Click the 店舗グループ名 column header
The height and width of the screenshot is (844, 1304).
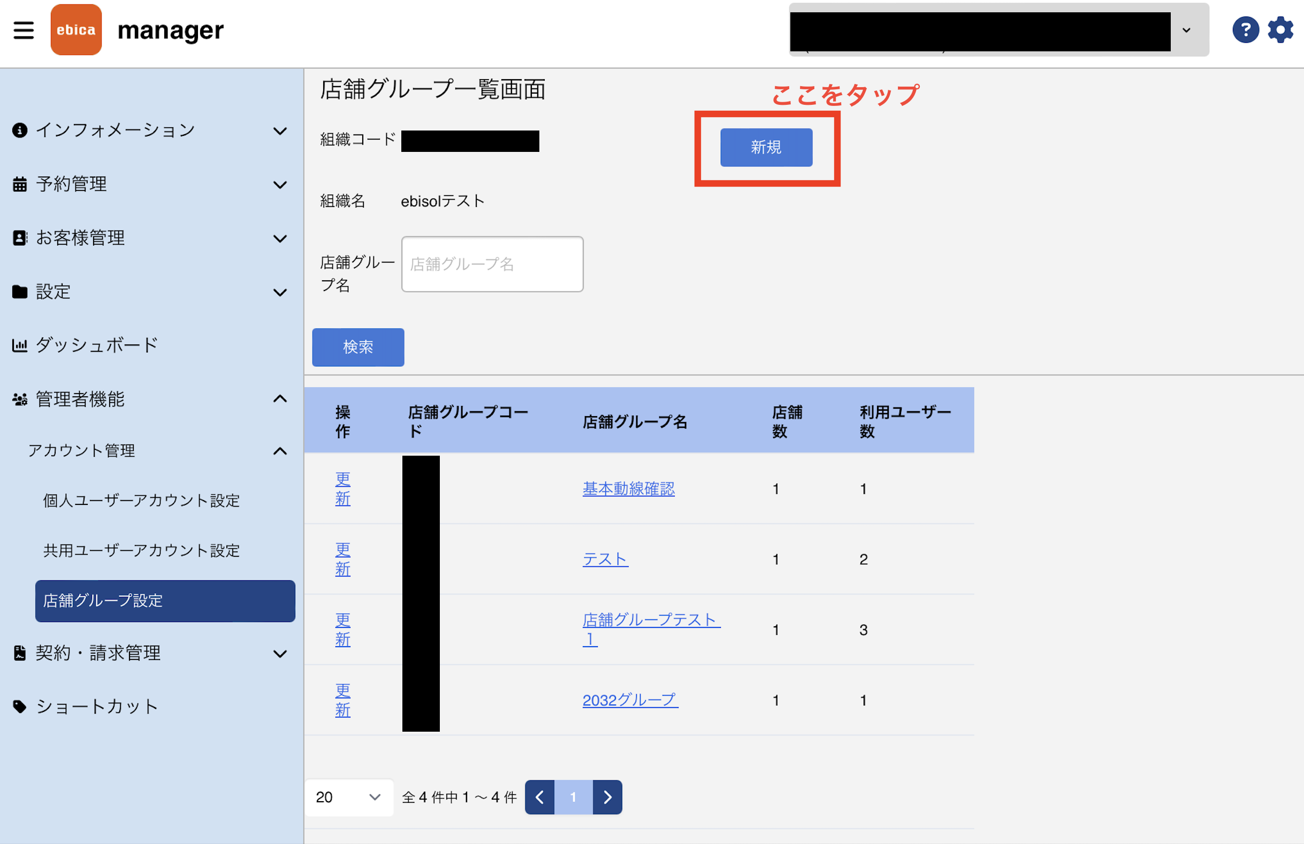pyautogui.click(x=635, y=421)
